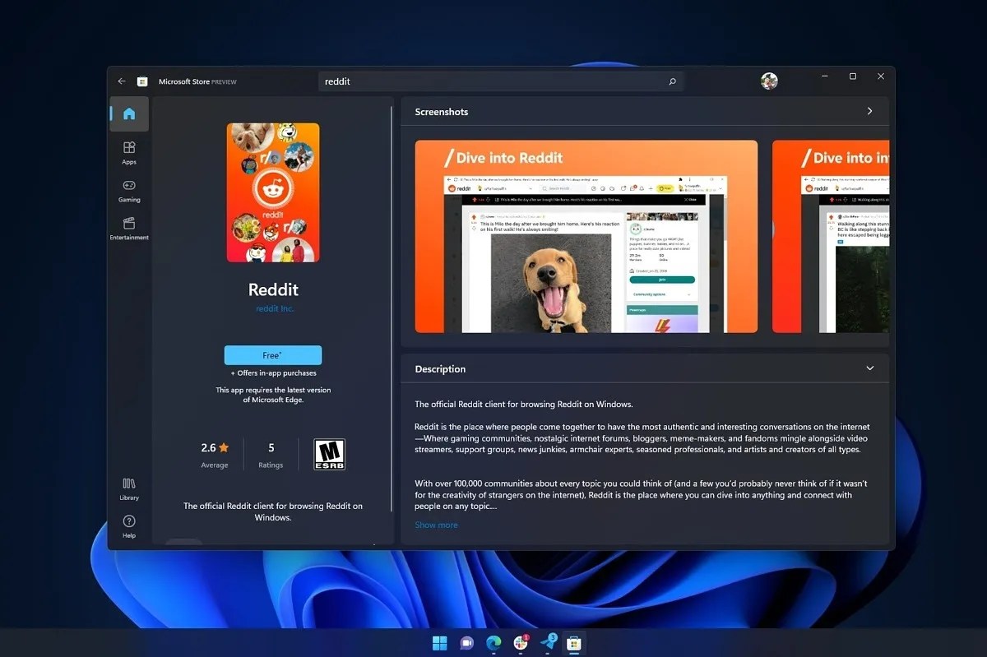This screenshot has width=987, height=657.
Task: Click the Free purchase button
Action: 273,354
